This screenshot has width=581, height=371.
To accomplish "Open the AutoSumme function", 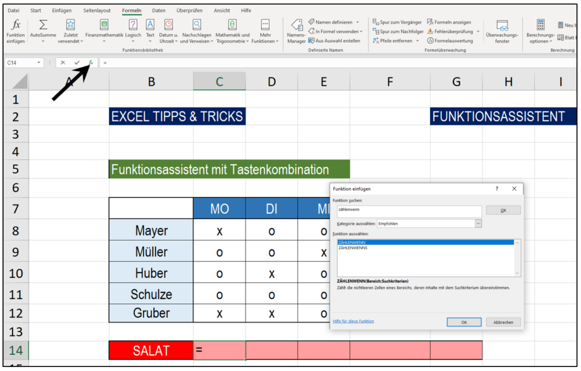I will (x=43, y=31).
